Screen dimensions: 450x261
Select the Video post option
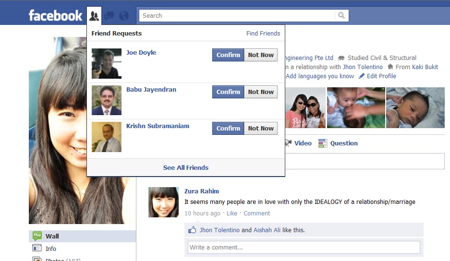[x=303, y=143]
